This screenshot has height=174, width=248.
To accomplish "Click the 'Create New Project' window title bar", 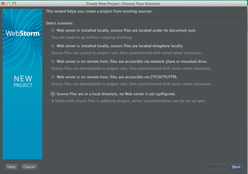I will click(x=123, y=4).
